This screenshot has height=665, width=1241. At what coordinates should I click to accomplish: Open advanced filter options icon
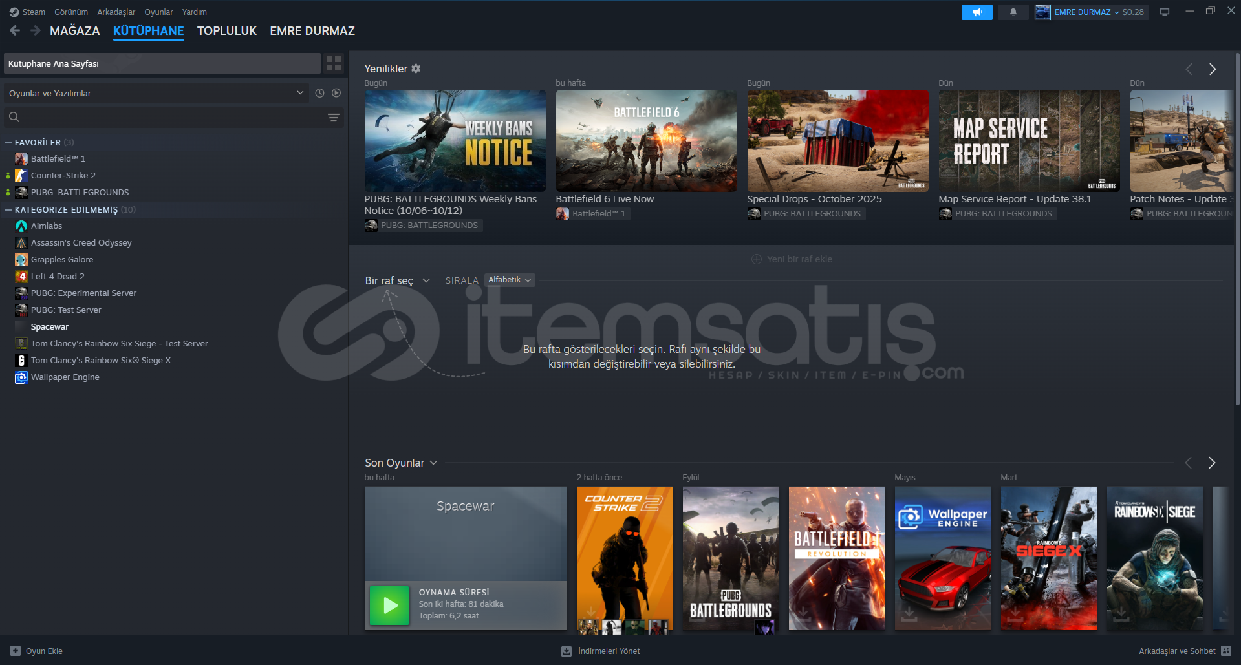[334, 118]
